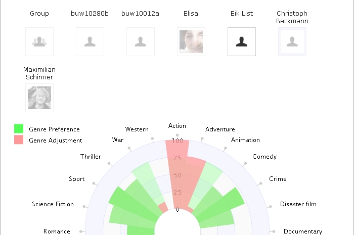Screen dimensions: 354x235
Task: Click the Thriller axis handle dot
Action: click(x=109, y=163)
